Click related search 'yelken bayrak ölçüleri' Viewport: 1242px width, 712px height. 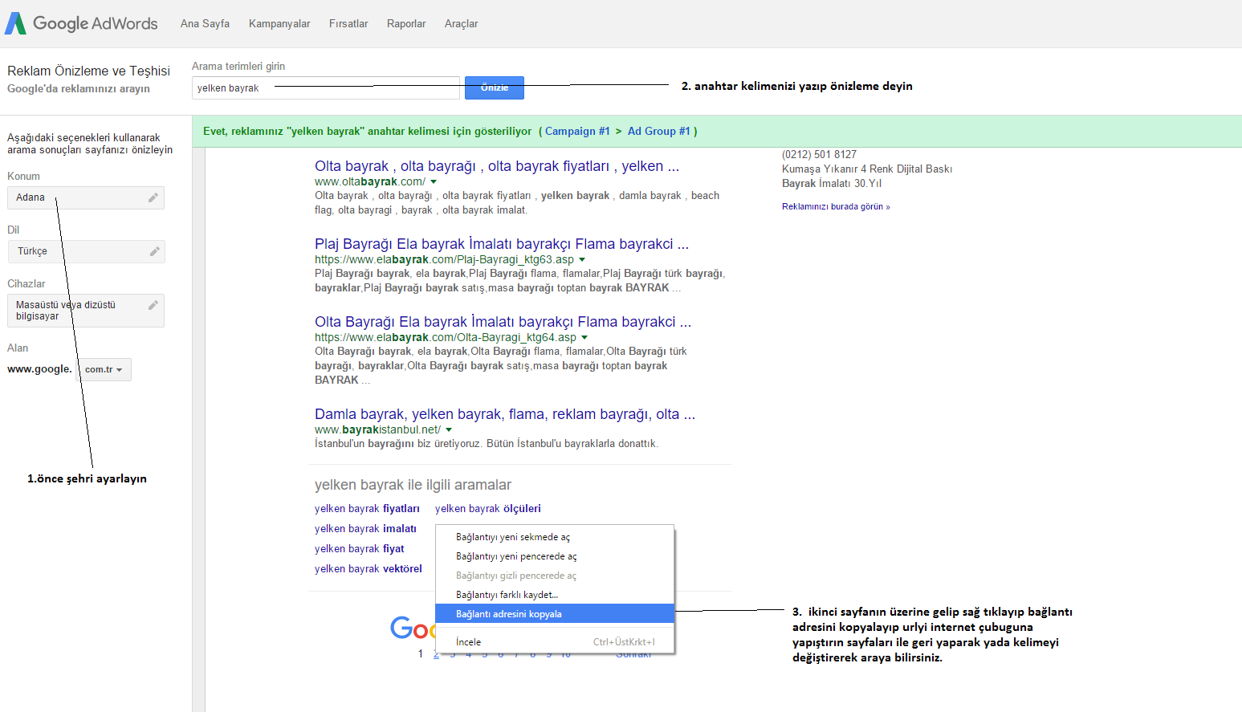(488, 509)
